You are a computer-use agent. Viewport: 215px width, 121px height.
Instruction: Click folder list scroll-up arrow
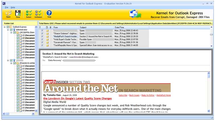[36, 27]
